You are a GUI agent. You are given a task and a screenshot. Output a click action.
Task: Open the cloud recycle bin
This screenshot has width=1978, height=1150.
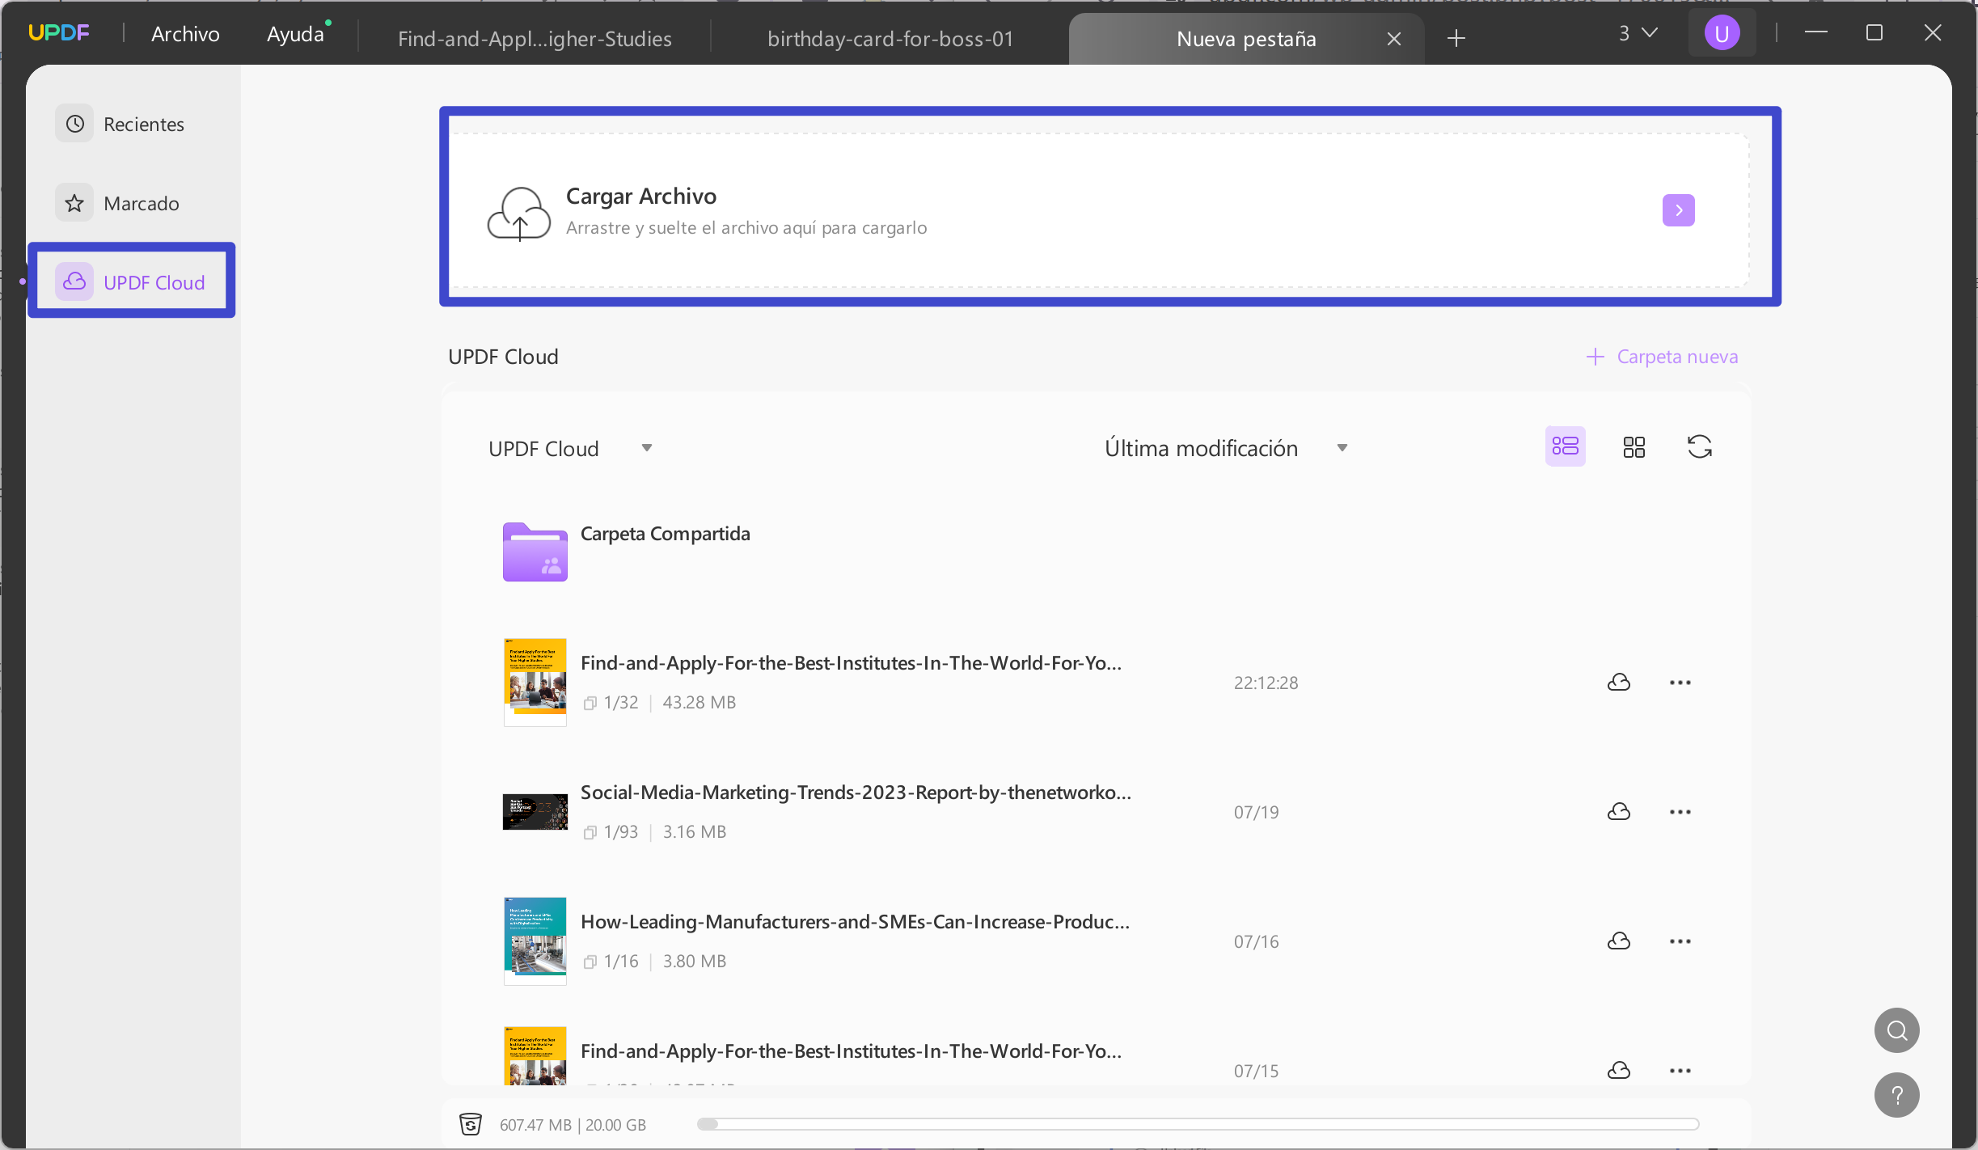tap(471, 1124)
